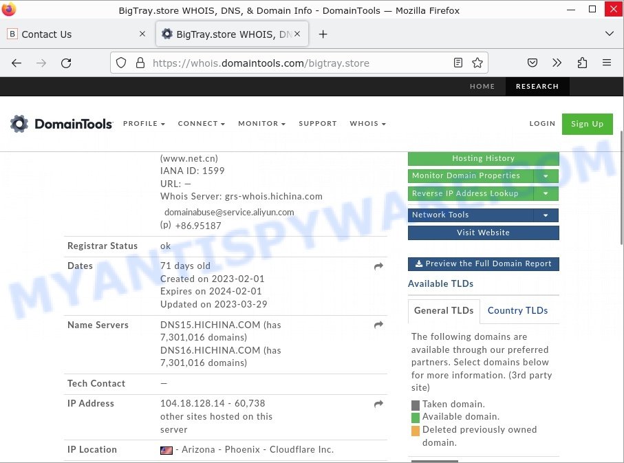The image size is (624, 463).
Task: Click the Hosting History button
Action: point(483,158)
